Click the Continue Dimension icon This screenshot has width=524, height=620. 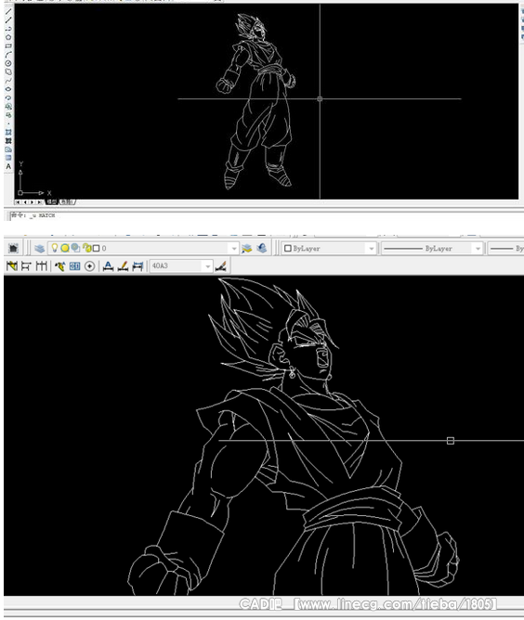pos(41,265)
